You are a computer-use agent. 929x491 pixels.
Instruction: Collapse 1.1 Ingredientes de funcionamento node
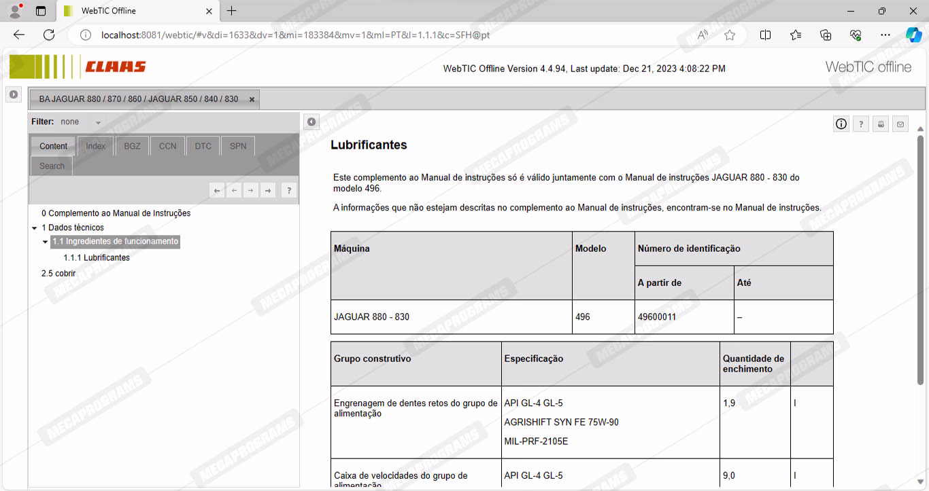tap(46, 242)
